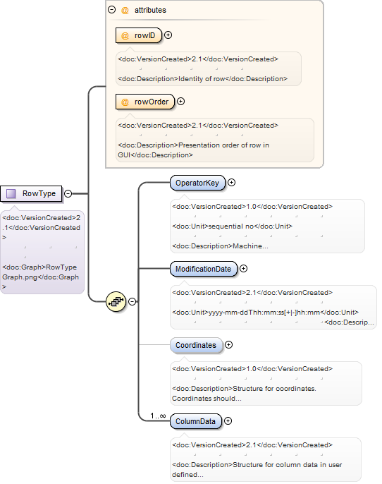Select the ModificationDate element box

coord(204,269)
